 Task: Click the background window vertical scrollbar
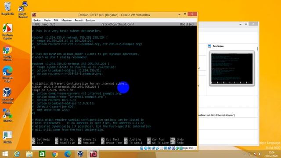(257, 49)
